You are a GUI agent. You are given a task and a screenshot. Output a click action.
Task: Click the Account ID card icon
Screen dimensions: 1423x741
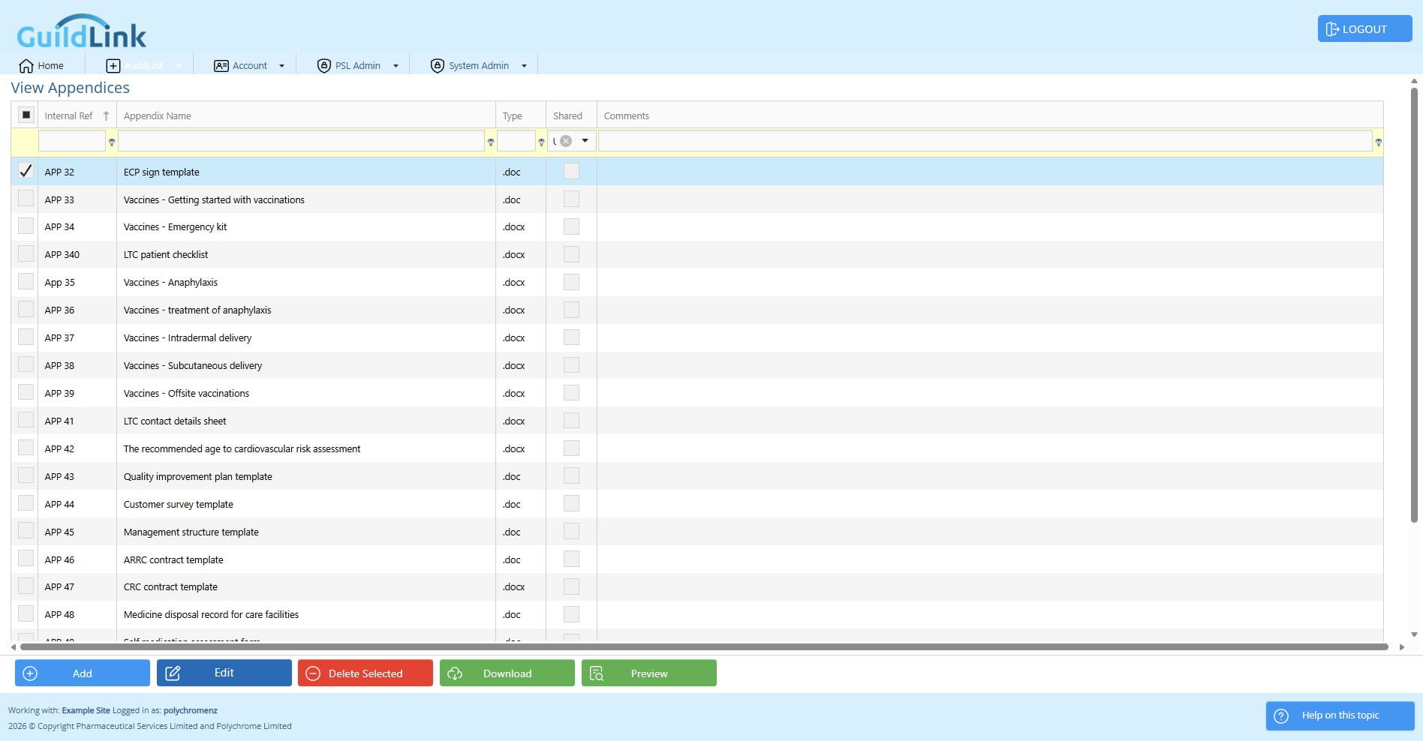click(221, 66)
